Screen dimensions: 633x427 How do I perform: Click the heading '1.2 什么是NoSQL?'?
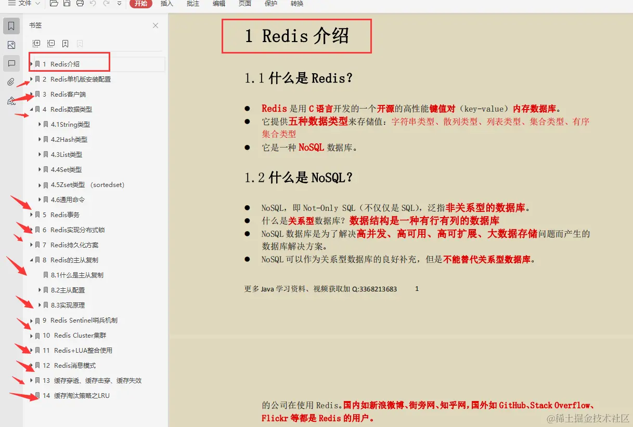tap(299, 177)
